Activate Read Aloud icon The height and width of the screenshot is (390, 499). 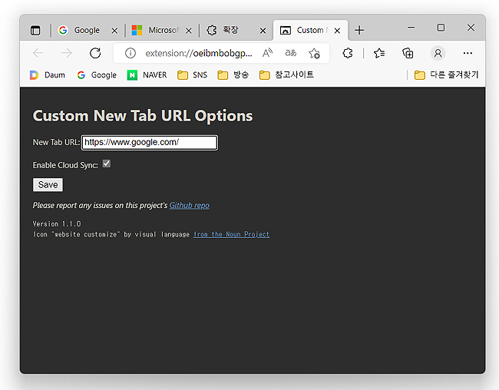(267, 53)
